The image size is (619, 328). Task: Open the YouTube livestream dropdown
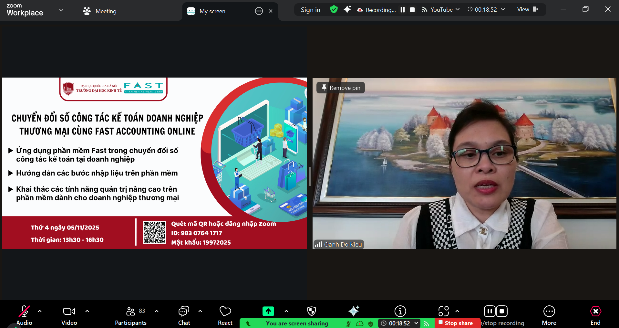441,10
